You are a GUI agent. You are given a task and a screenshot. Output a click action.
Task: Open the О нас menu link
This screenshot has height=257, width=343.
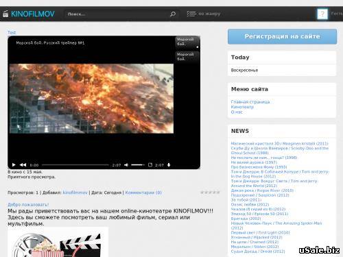coord(237,112)
